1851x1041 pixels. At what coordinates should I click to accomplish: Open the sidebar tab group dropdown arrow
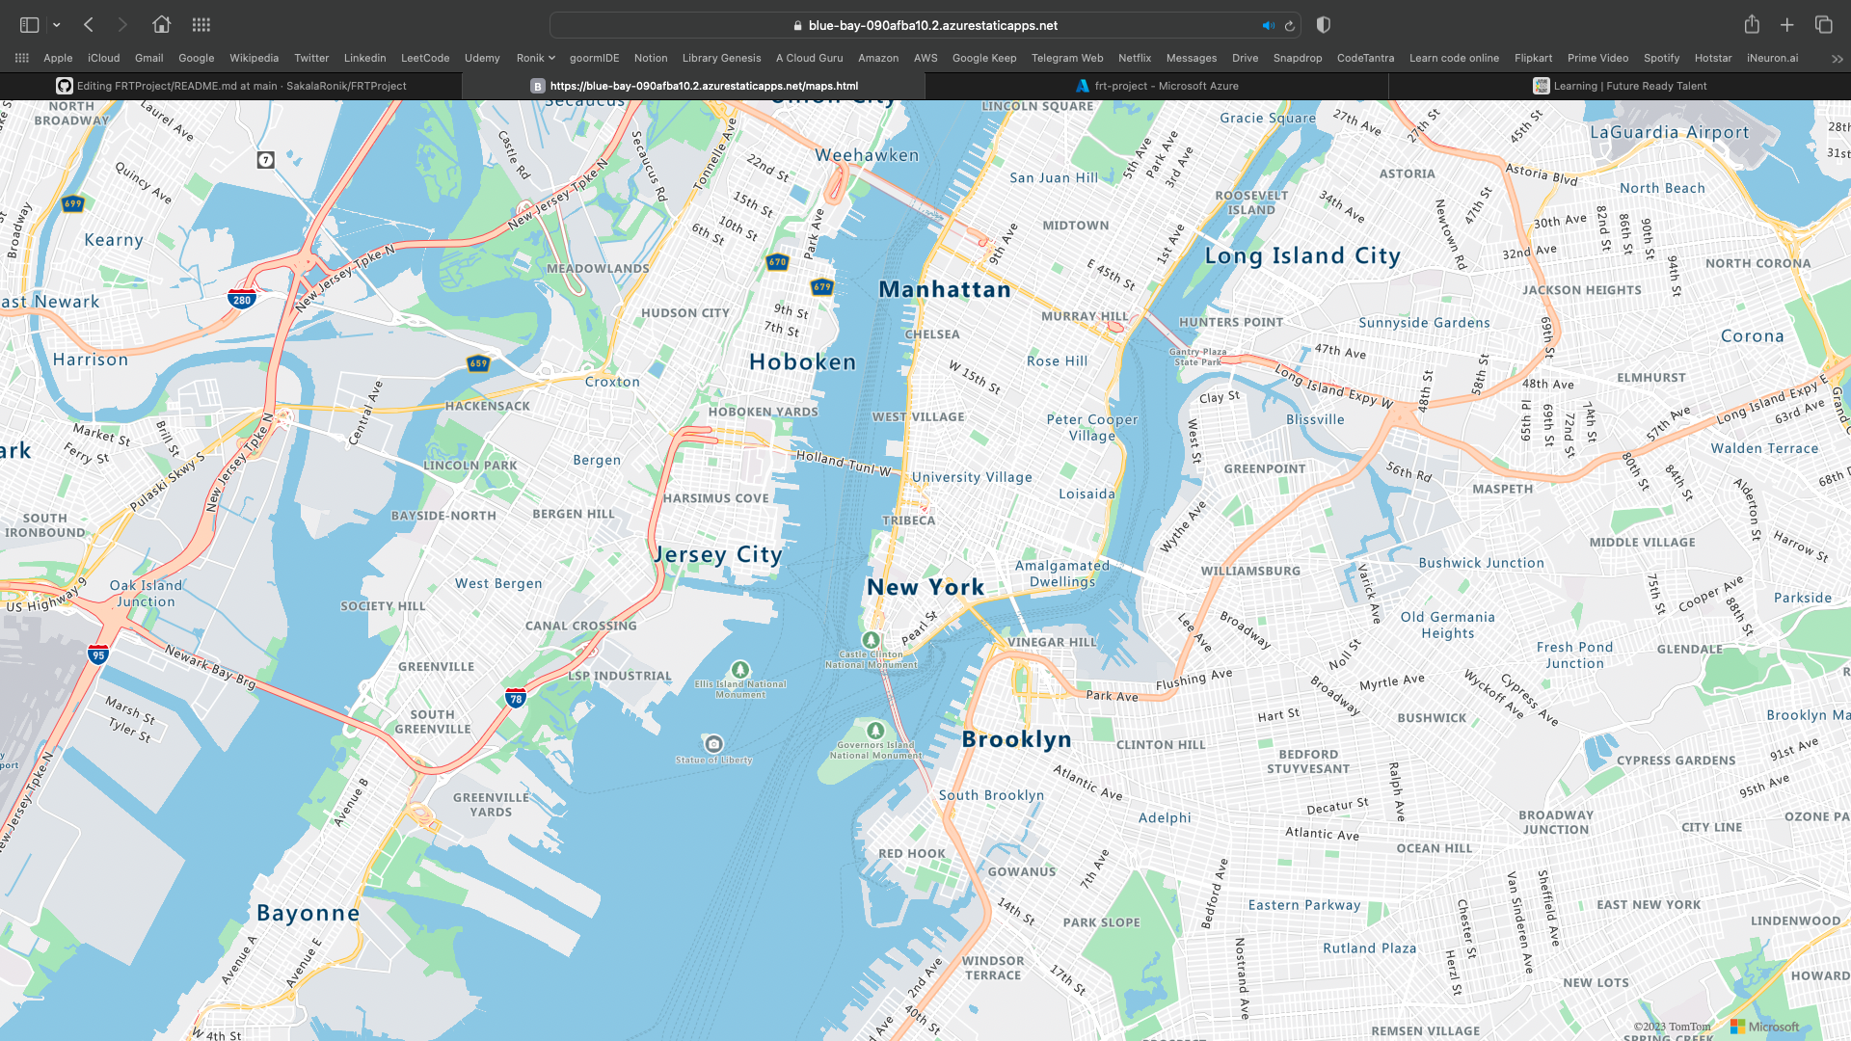(x=57, y=25)
